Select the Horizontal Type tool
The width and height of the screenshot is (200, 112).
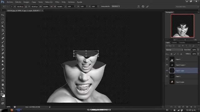click(x=3, y=73)
